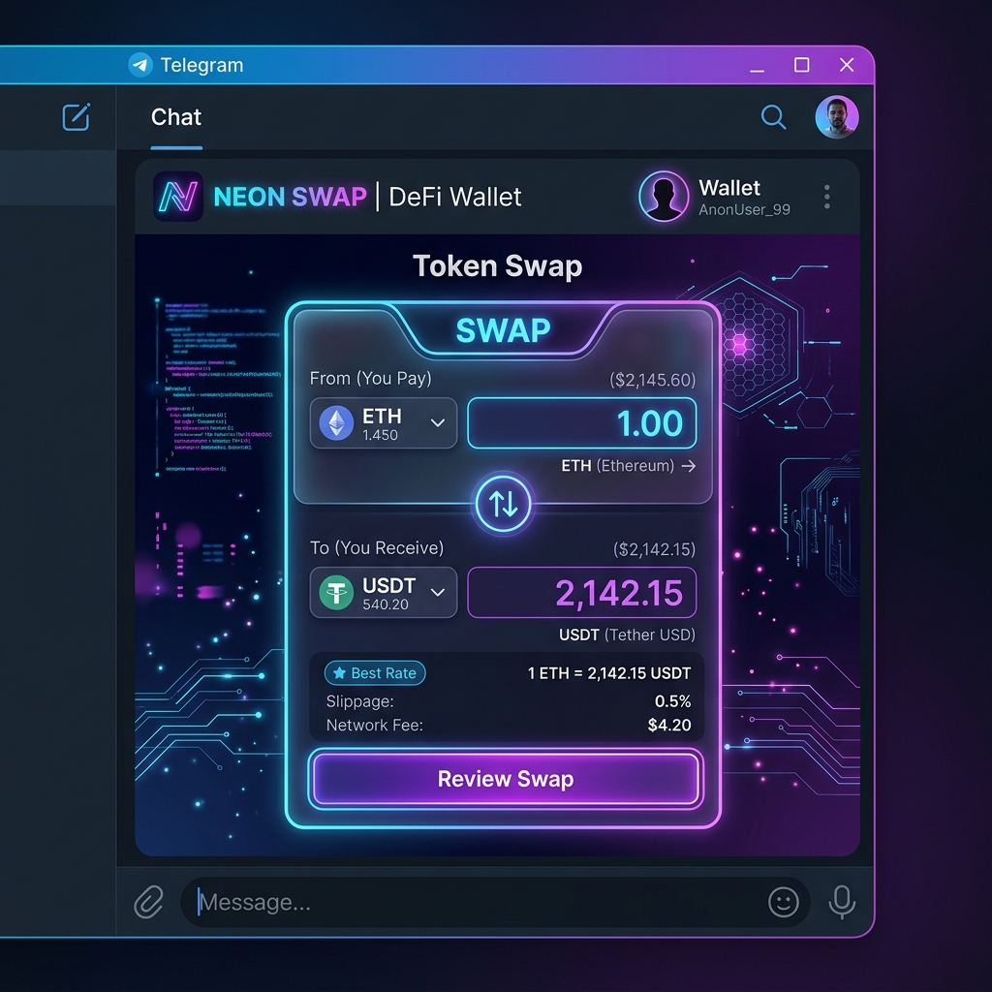Click the Best Rate badge
992x992 pixels.
coord(375,673)
